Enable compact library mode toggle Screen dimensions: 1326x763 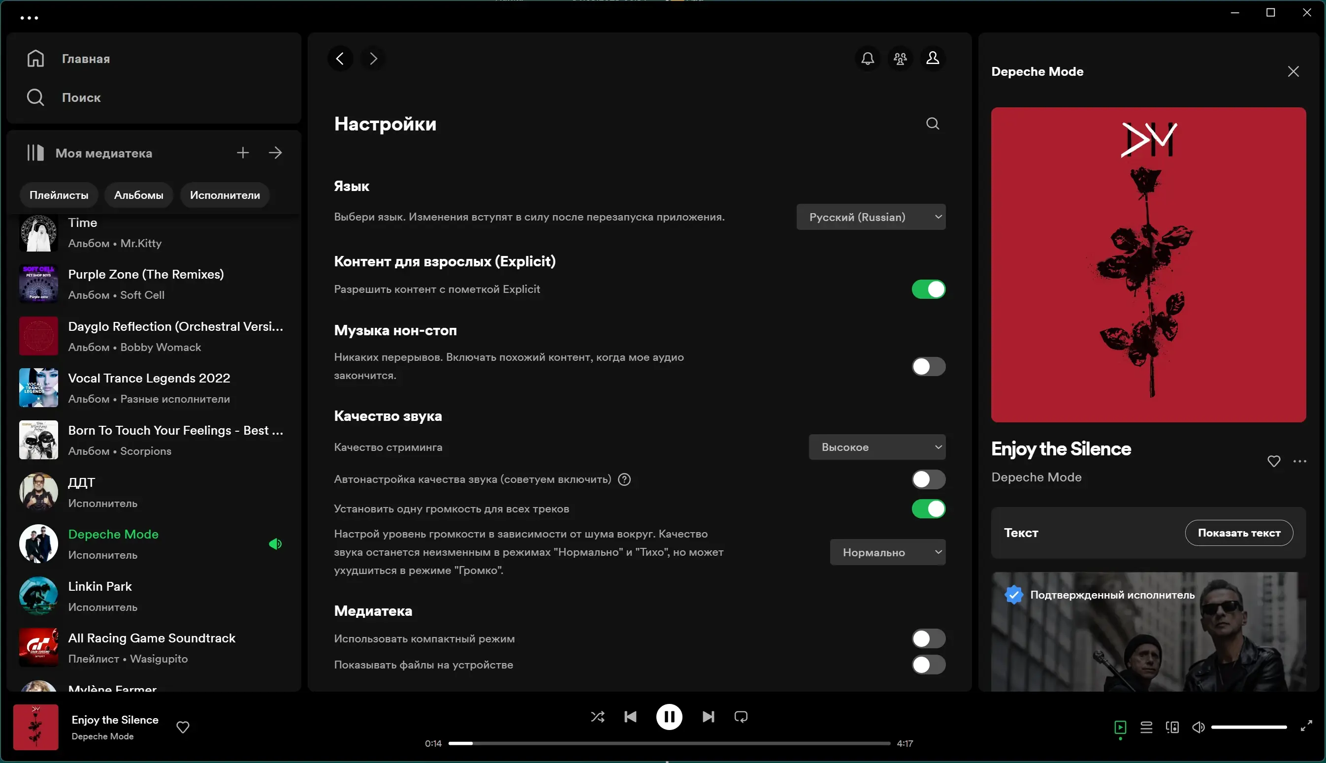(x=928, y=638)
